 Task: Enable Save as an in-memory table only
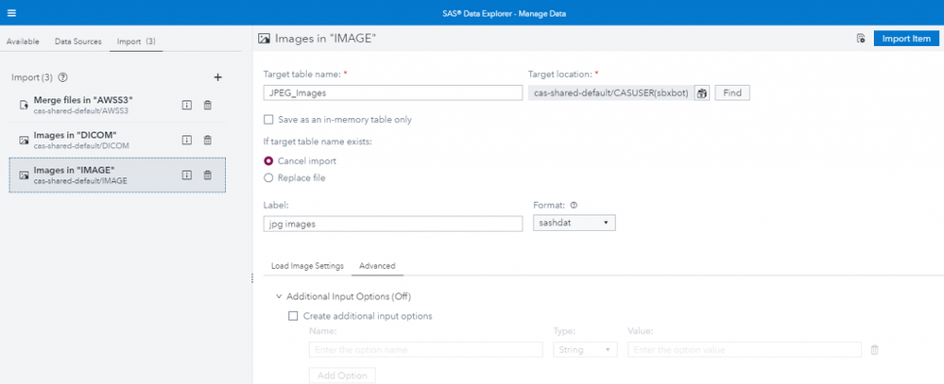click(269, 120)
